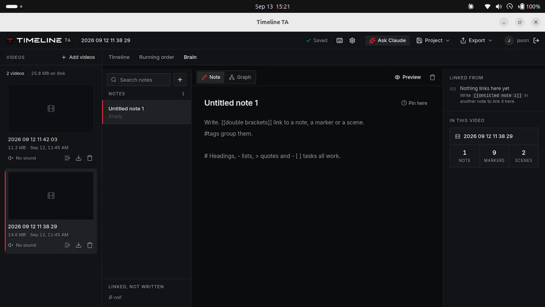Toggle the note Preview mode
545x307 pixels.
(408, 77)
